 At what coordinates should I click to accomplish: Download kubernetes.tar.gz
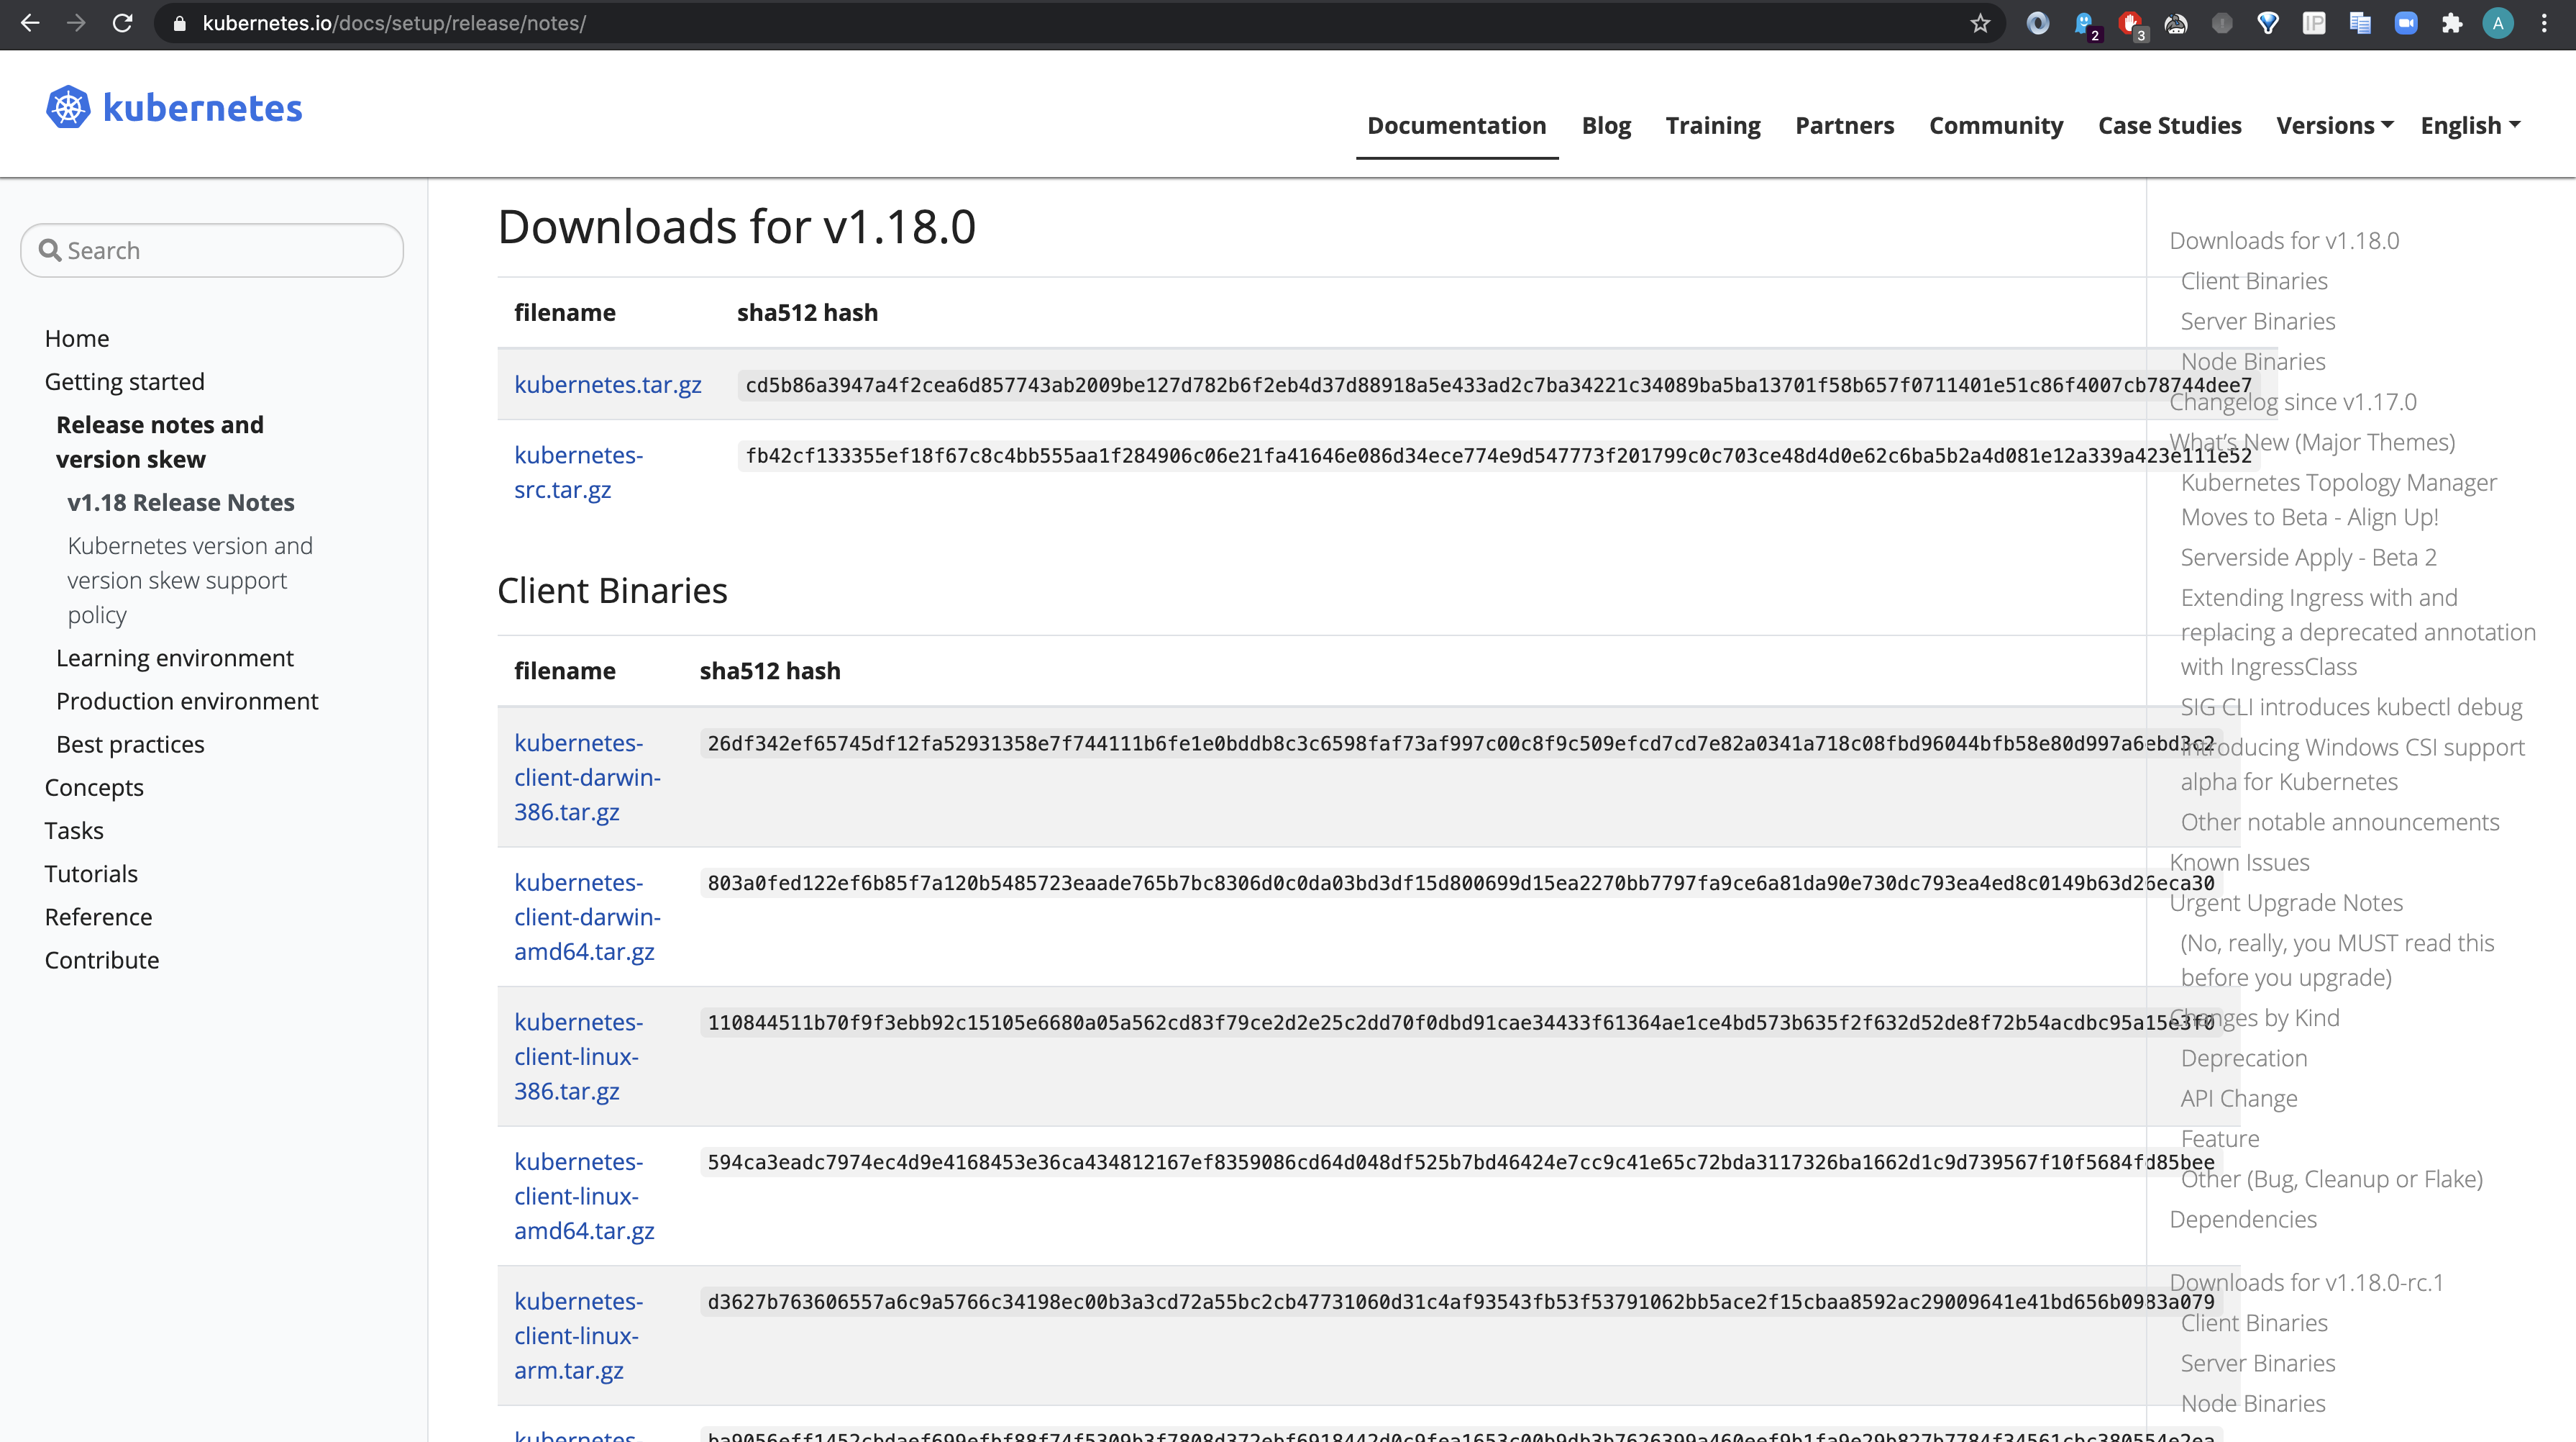(x=608, y=384)
